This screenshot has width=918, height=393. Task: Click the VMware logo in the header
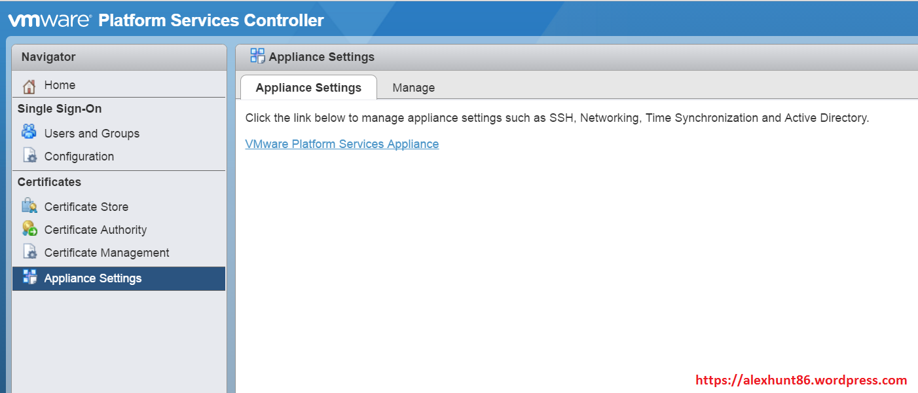click(49, 20)
